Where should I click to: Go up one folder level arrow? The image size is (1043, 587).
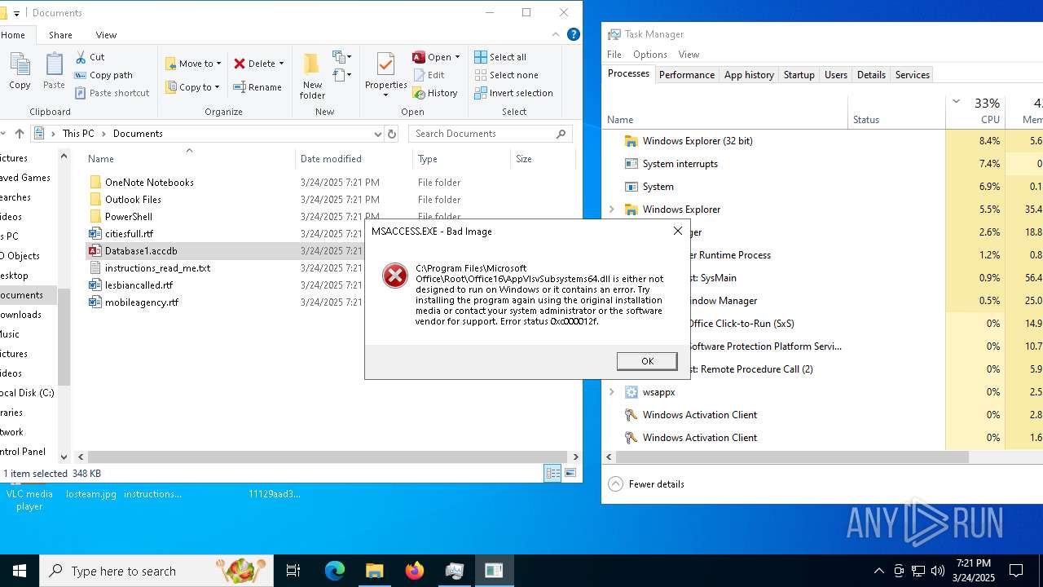click(x=20, y=134)
